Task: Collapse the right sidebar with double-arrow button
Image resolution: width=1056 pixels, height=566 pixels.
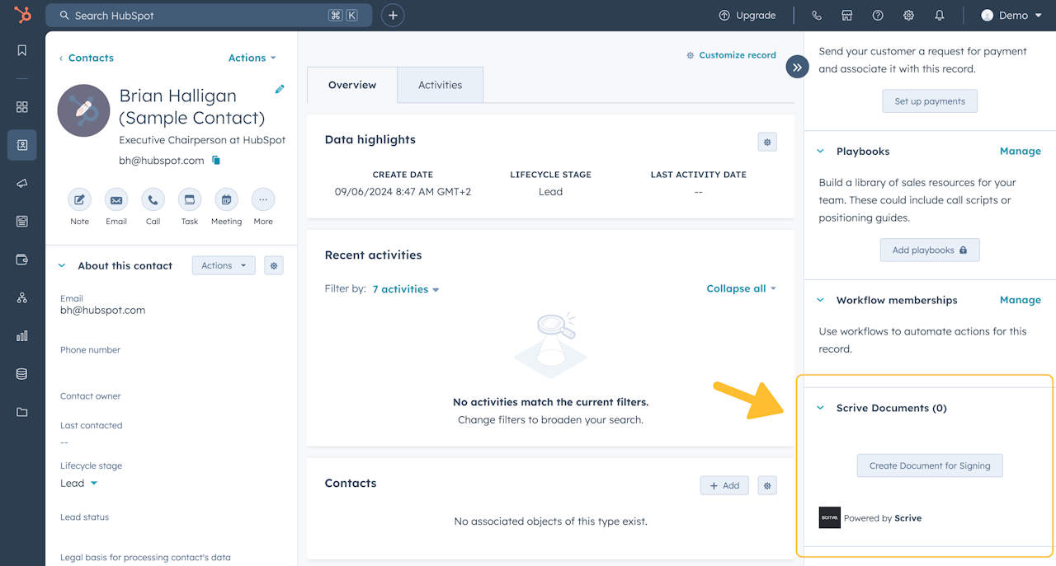Action: click(797, 68)
